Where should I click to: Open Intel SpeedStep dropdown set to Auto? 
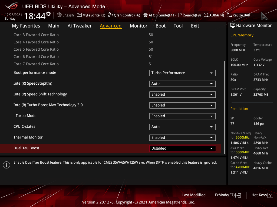click(x=183, y=84)
